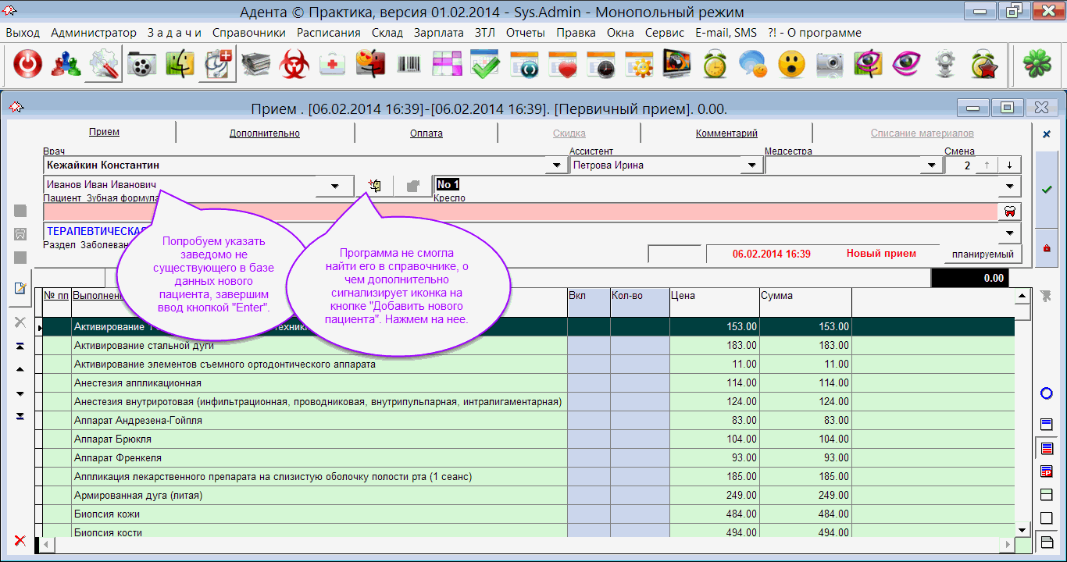Click the first-aid kit toolbar icon
Screen dimensions: 1067x562
pos(333,65)
